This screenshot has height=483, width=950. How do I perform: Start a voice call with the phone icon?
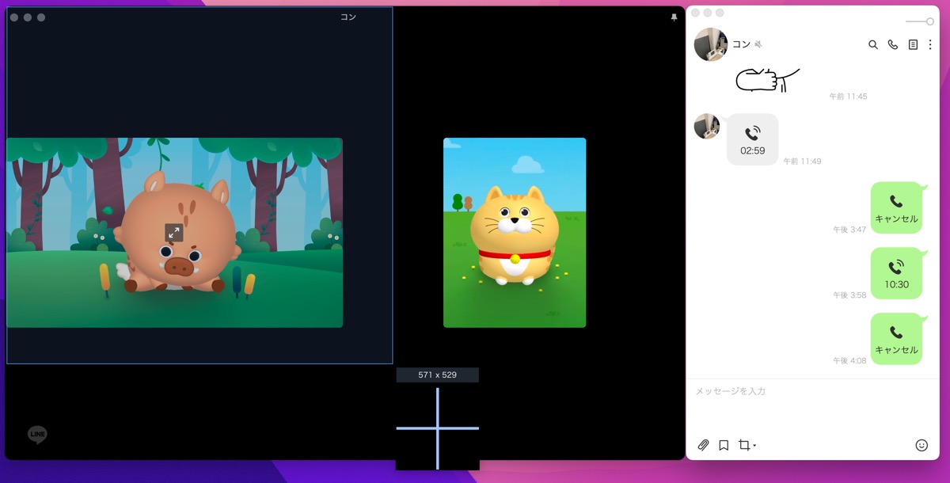pyautogui.click(x=893, y=45)
